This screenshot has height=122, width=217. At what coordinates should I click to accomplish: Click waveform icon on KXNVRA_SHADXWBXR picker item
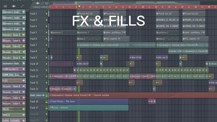point(24,120)
